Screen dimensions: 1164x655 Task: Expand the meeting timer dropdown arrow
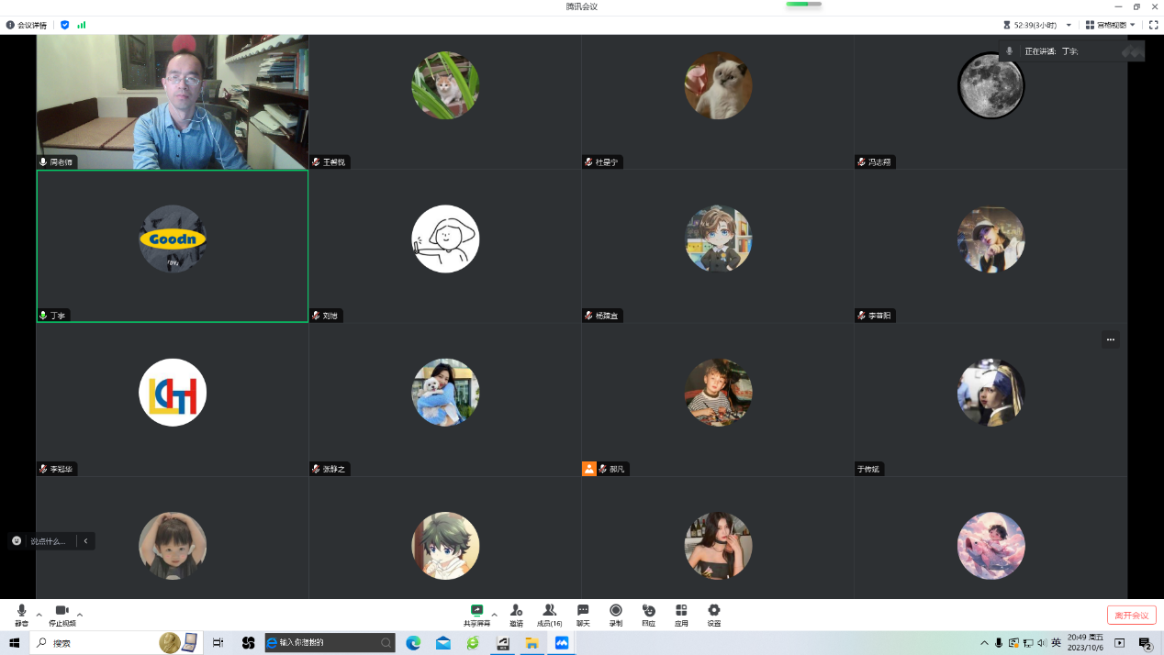1069,25
